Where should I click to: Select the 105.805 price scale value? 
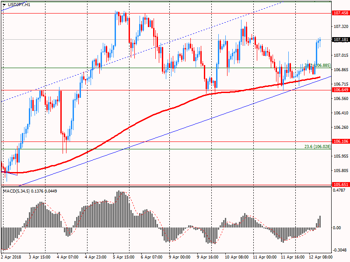(341, 171)
